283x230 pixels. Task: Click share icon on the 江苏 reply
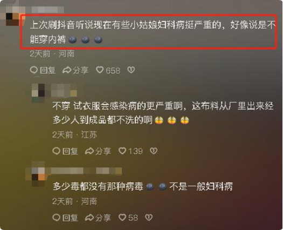(x=89, y=151)
